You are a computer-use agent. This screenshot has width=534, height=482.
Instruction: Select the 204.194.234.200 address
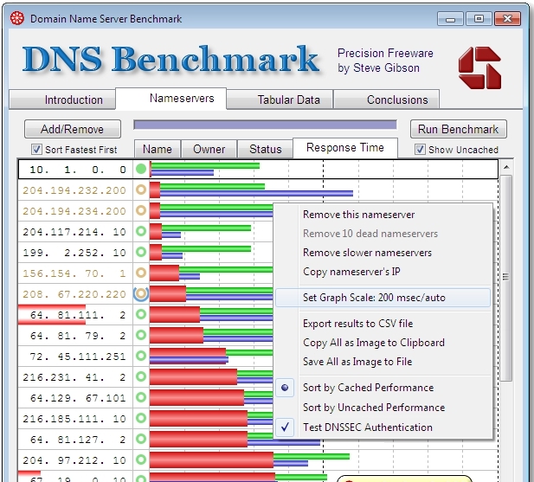click(74, 211)
